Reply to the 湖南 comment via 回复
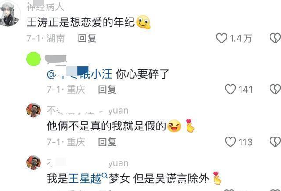 click(x=87, y=38)
